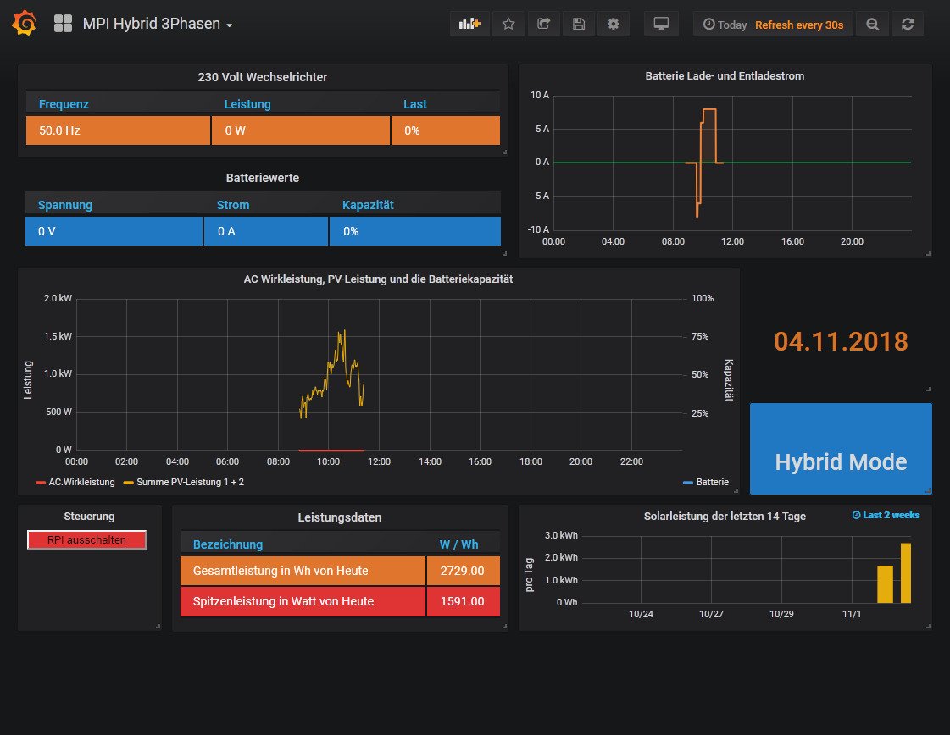Open the Grafana logo home menu
Image resolution: width=950 pixels, height=735 pixels.
coord(24,24)
